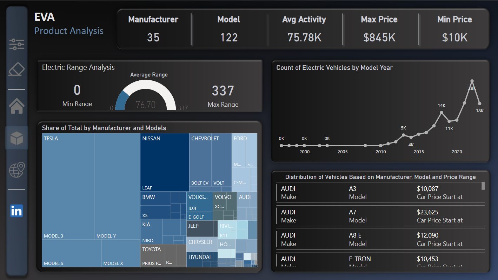498x280 pixels.
Task: Click the BMW X5 treemap tile
Action: [155, 212]
